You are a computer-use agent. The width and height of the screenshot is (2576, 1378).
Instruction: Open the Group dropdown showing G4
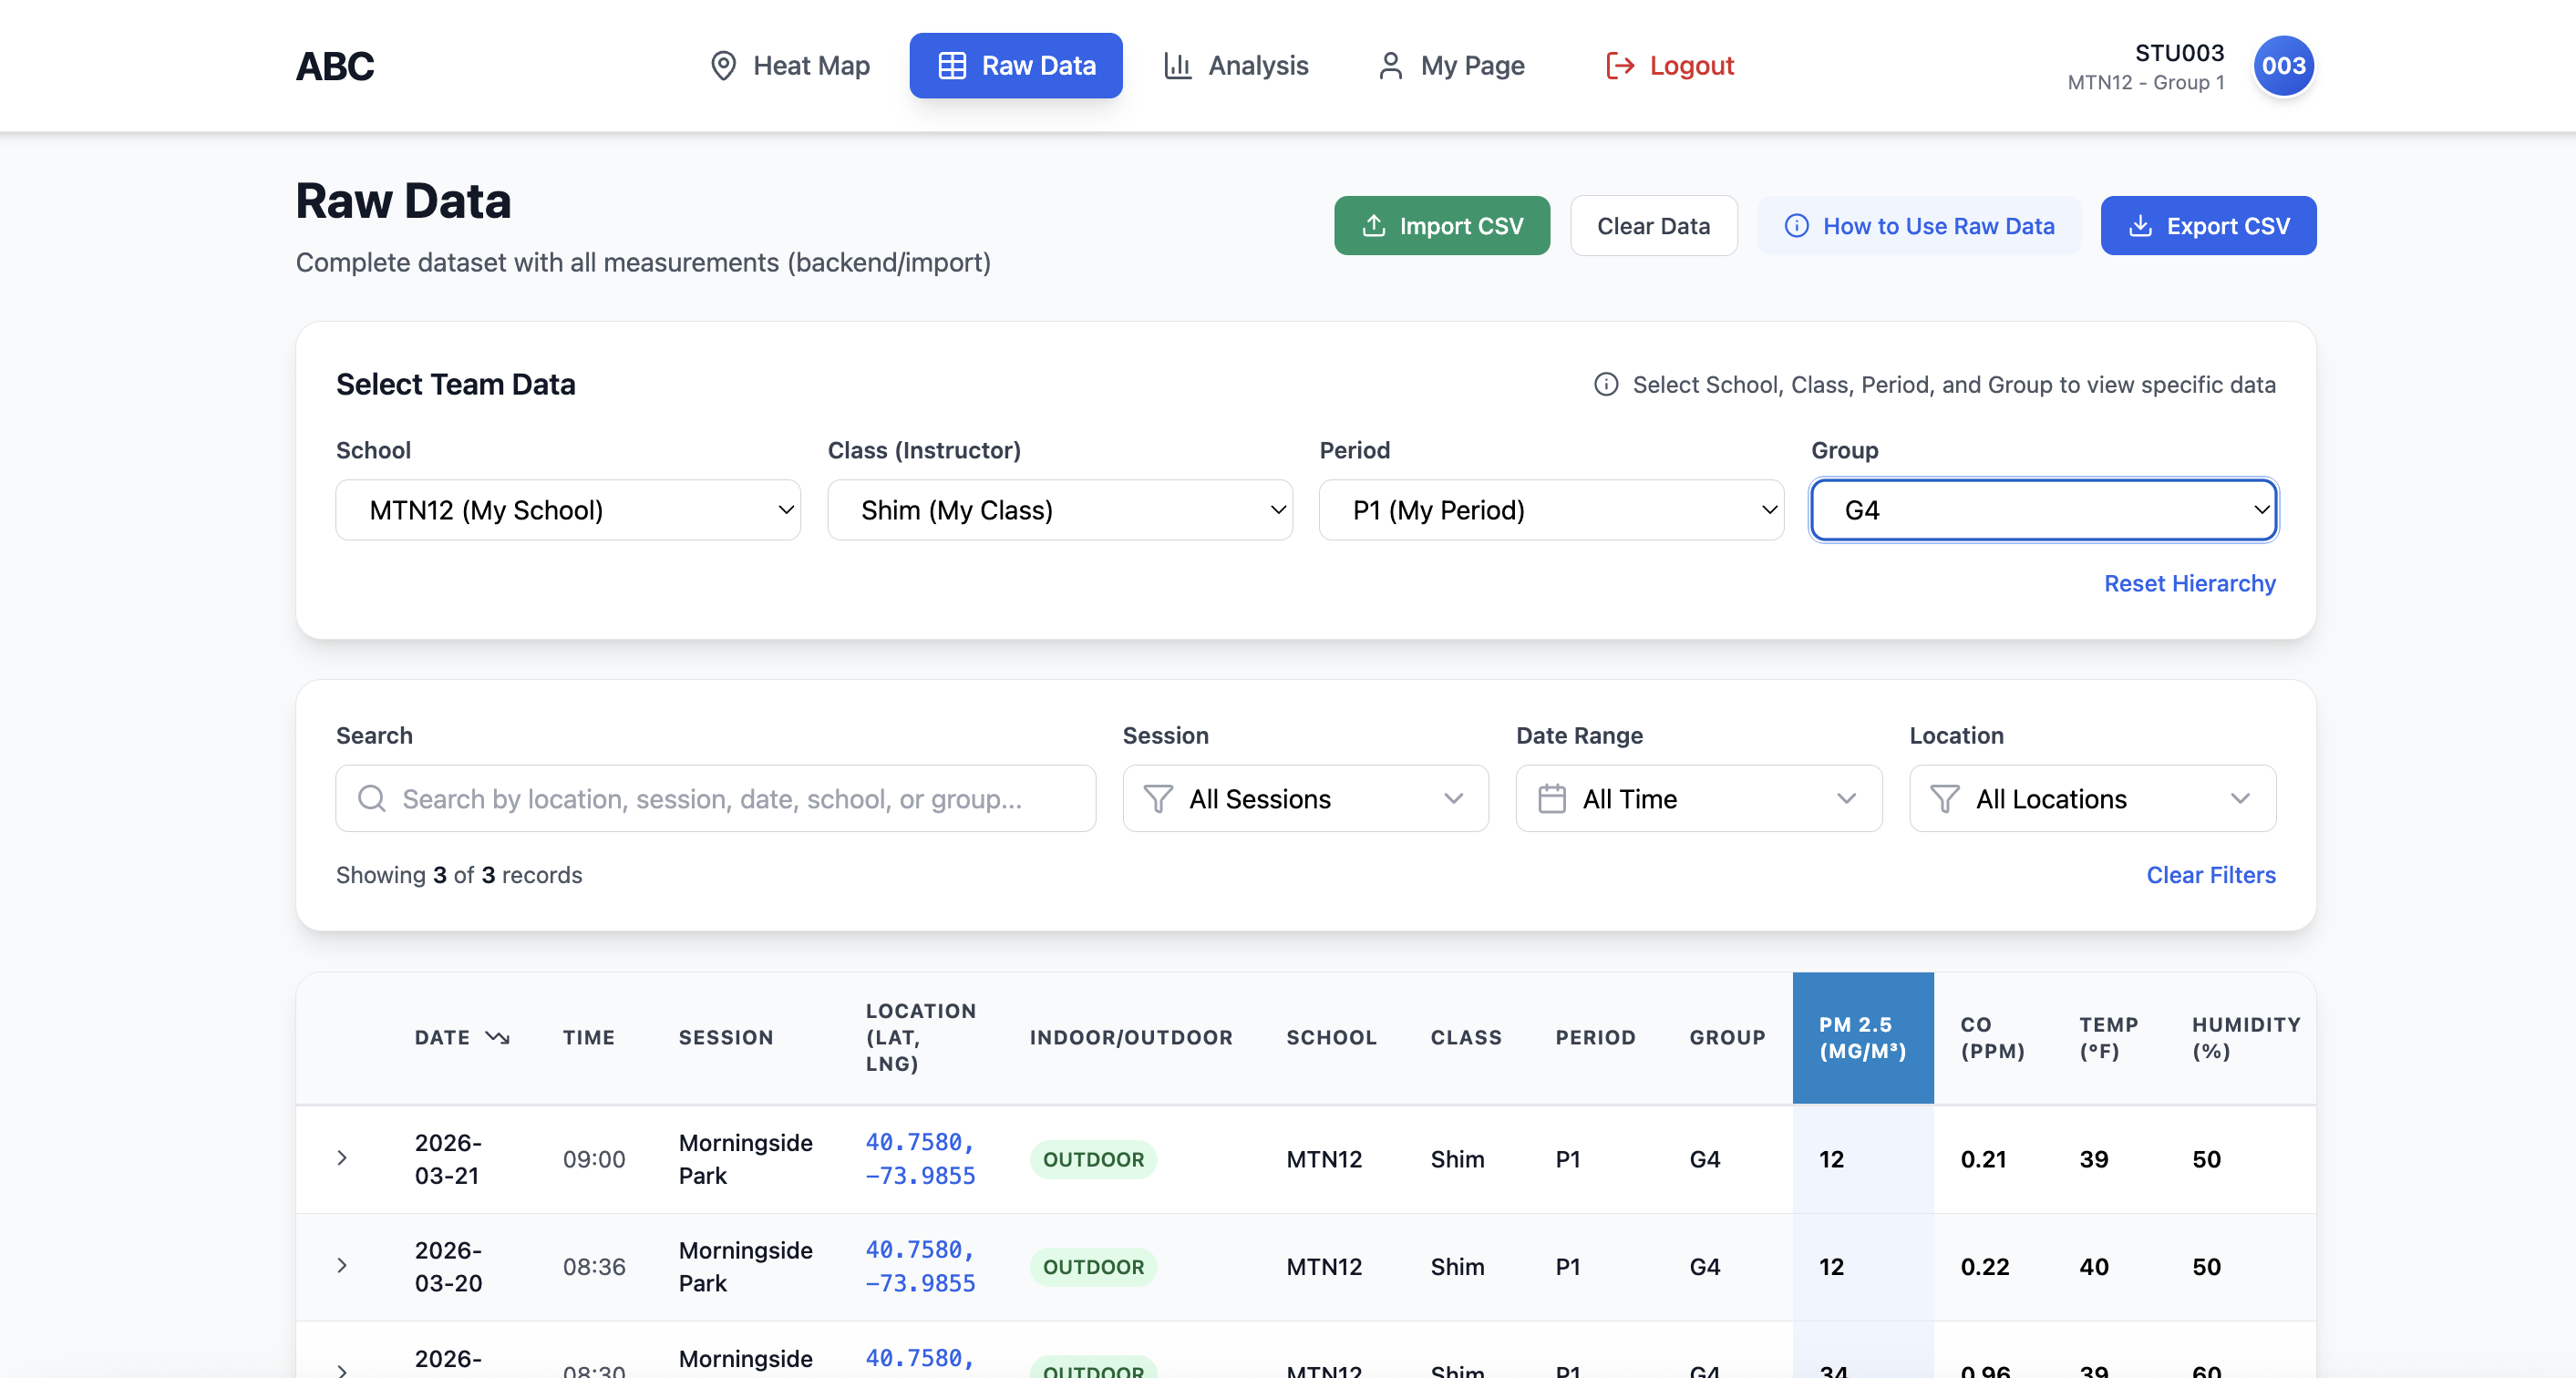tap(2043, 510)
